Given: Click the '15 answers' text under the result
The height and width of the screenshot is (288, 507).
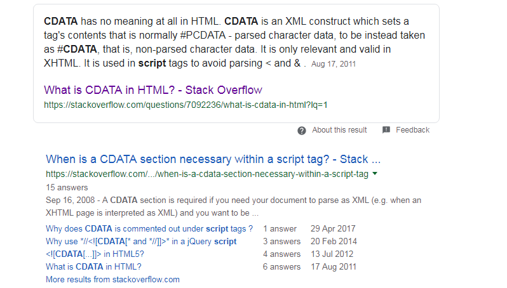Looking at the screenshot, I should [67, 188].
